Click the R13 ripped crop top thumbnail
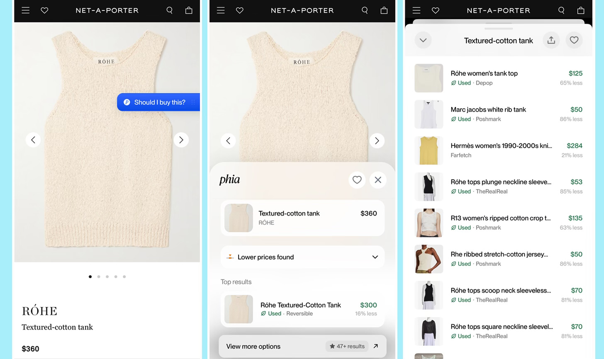604x359 pixels. coord(429,223)
